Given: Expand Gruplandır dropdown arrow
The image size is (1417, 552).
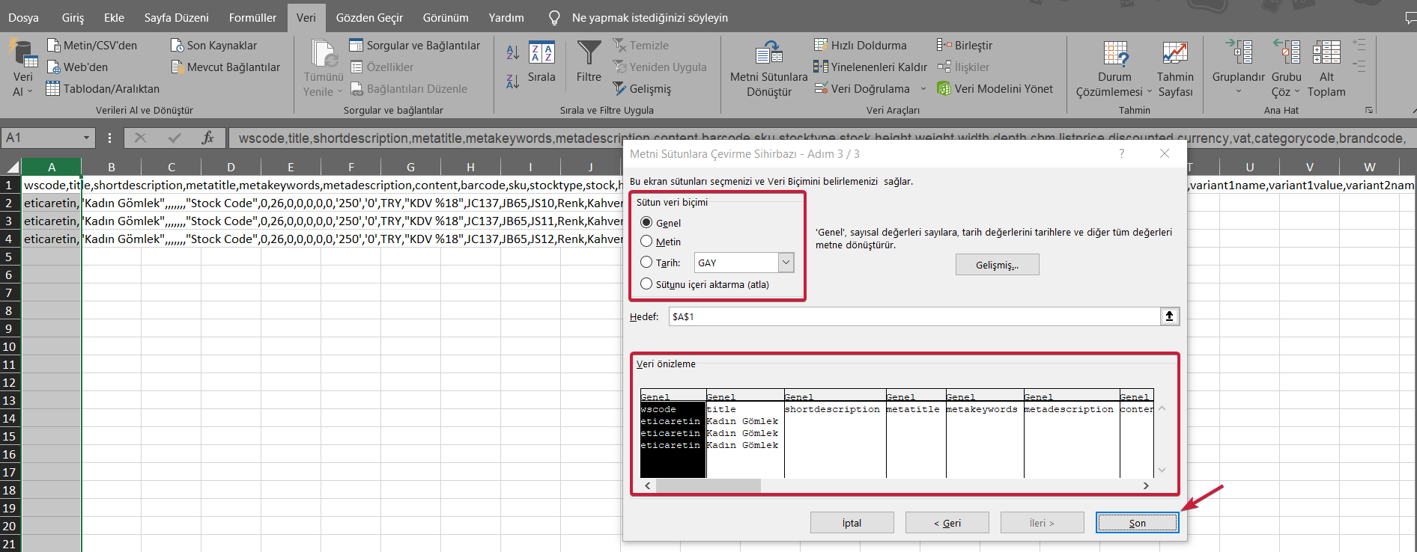Looking at the screenshot, I should point(1239,92).
